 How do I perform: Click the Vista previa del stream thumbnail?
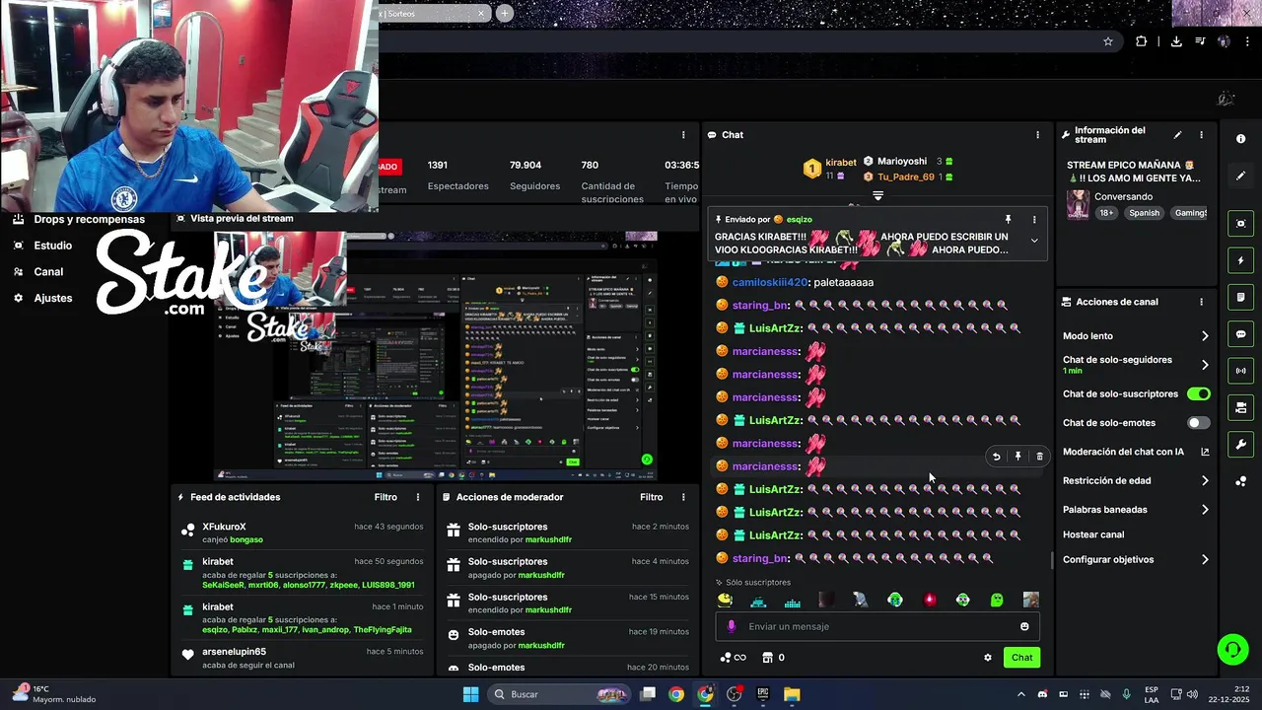(437, 356)
